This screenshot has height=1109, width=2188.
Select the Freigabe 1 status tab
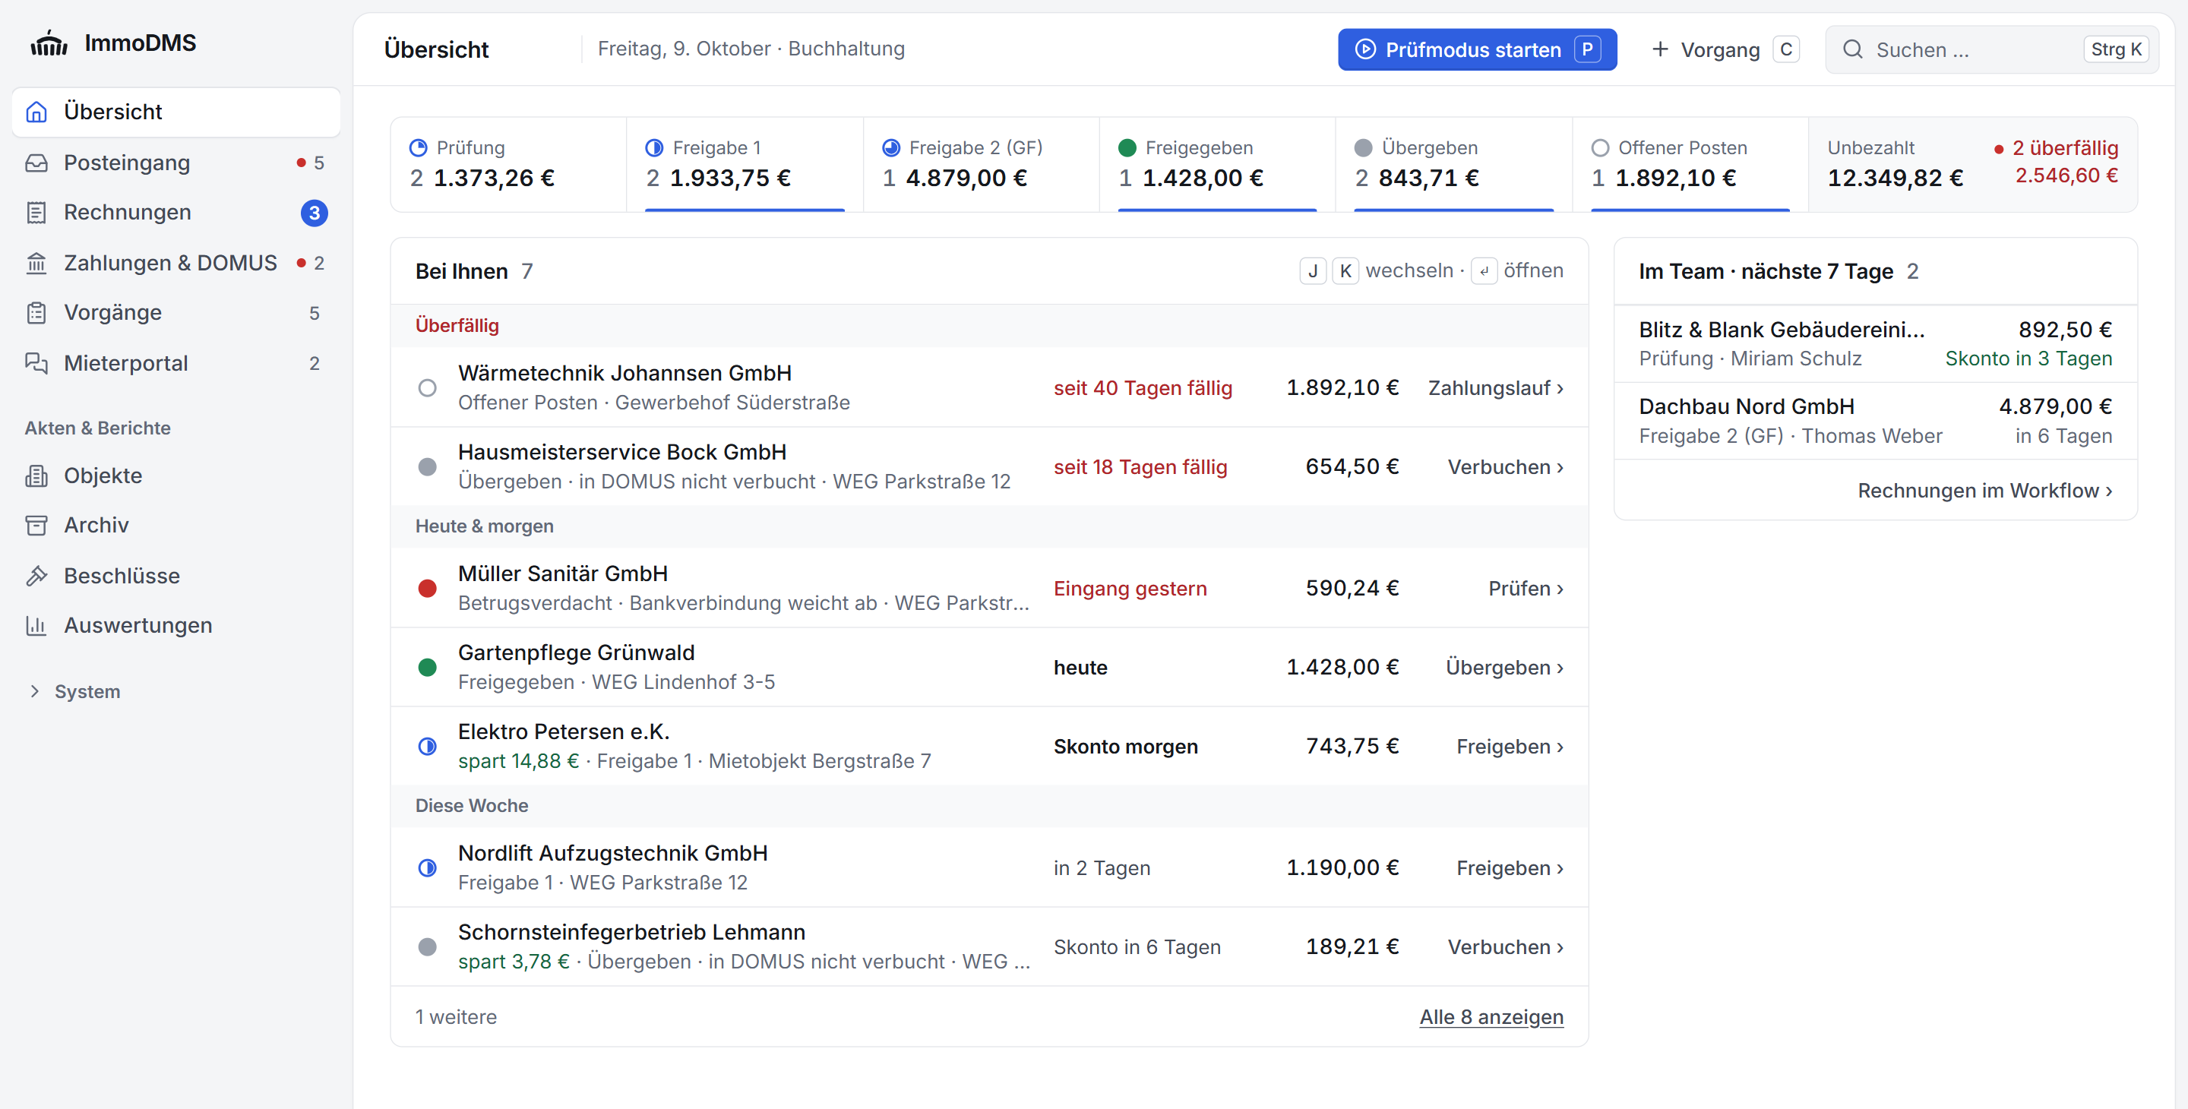[745, 165]
